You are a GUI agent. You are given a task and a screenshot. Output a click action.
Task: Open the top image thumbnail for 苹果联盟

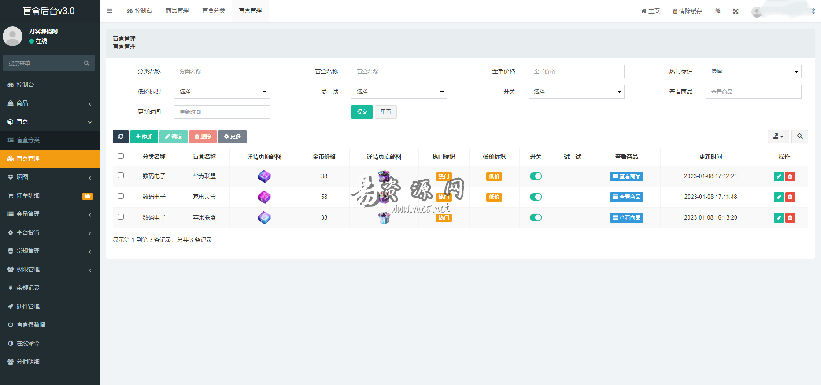coord(264,218)
